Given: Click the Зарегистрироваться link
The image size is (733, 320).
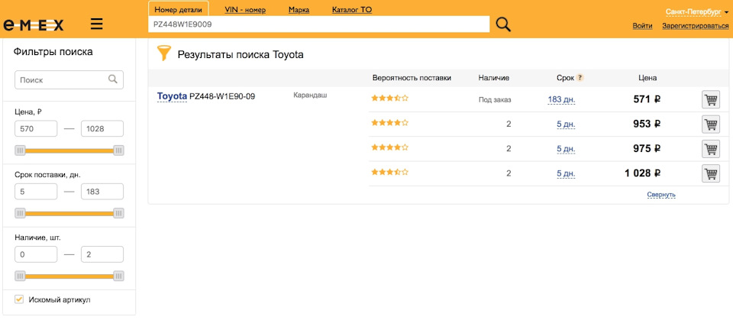Looking at the screenshot, I should [695, 26].
